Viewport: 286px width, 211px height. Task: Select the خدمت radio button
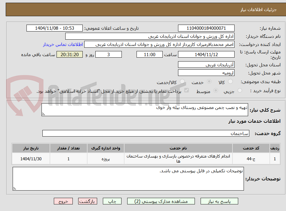point(209,82)
